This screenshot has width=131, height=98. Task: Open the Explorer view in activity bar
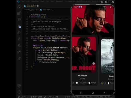click(19, 7)
